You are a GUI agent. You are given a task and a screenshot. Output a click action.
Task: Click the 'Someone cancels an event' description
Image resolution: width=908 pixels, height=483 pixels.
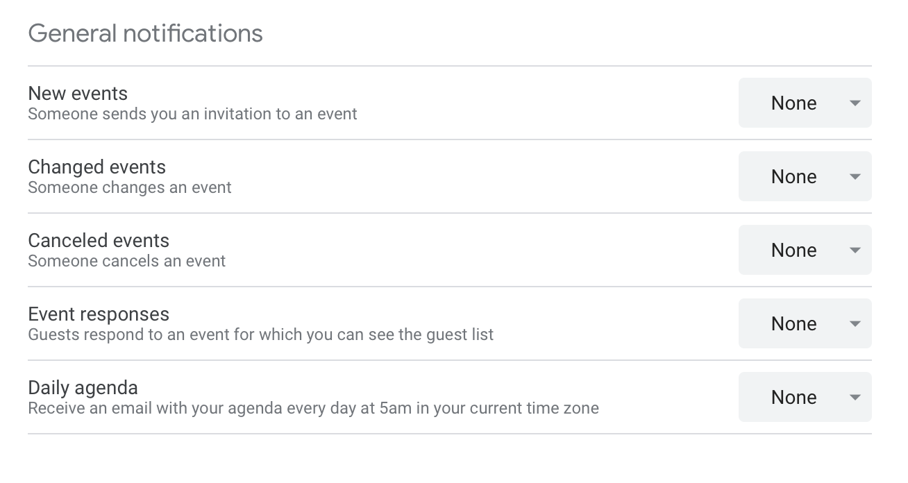[x=127, y=261]
